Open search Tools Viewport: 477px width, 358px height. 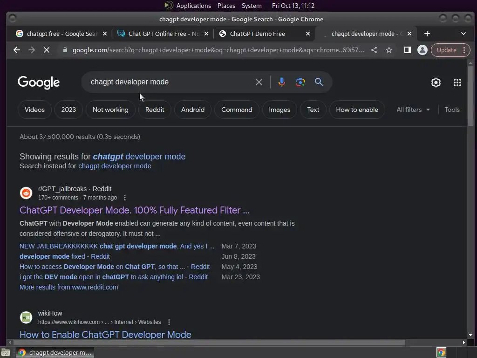click(x=452, y=110)
